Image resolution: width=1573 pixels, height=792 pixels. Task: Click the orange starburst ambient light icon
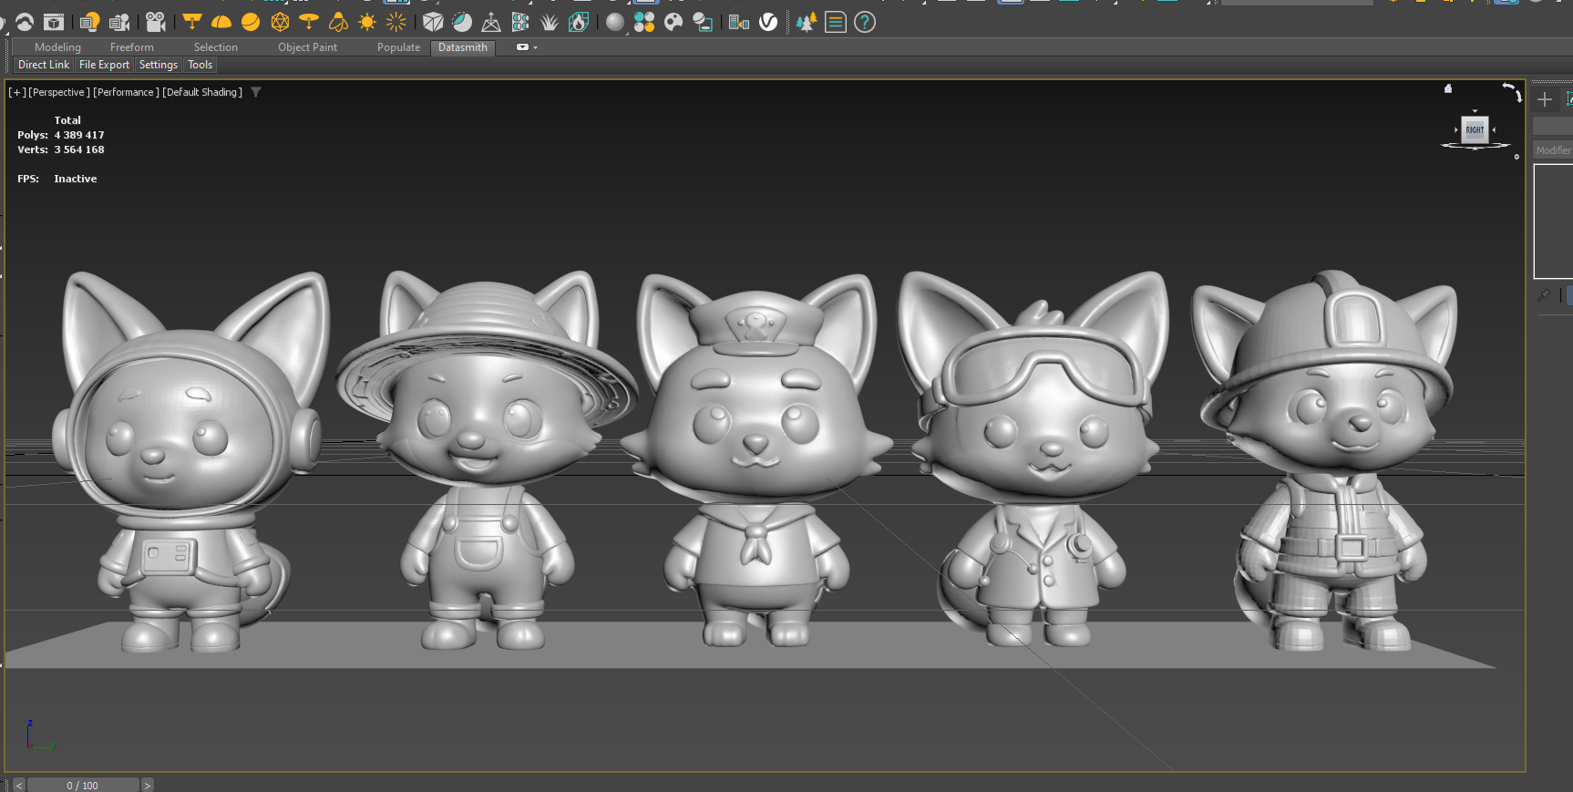tap(396, 22)
